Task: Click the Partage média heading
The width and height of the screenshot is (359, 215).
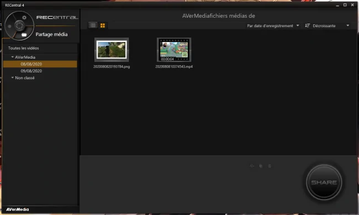Action: [51, 34]
